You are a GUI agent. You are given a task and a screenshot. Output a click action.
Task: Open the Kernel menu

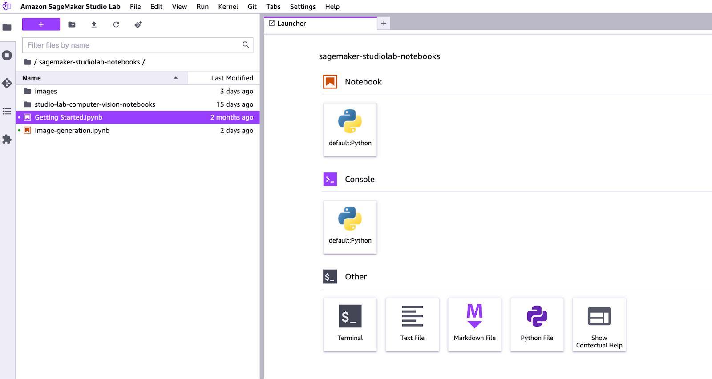tap(228, 7)
